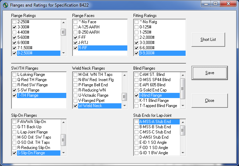The height and width of the screenshot is (166, 239).
Task: Click the application icon in the title bar
Action: point(6,5)
